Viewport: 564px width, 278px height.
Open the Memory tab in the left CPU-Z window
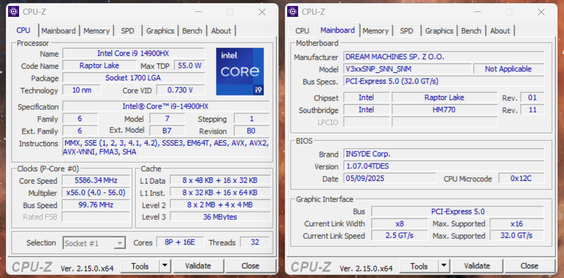pyautogui.click(x=96, y=31)
